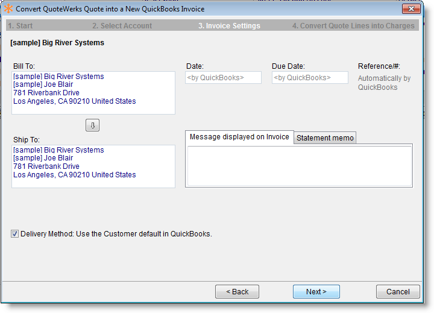Image resolution: width=434 pixels, height=313 pixels.
Task: Click into the Date input field
Action: point(223,78)
